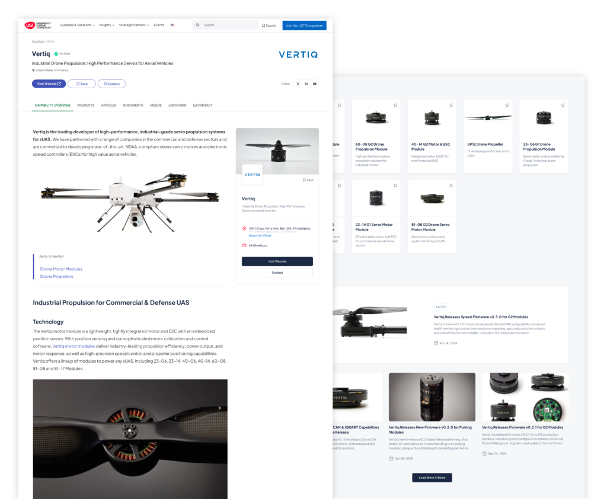The width and height of the screenshot is (607, 499).
Task: Open the Events menu item
Action: 159,25
